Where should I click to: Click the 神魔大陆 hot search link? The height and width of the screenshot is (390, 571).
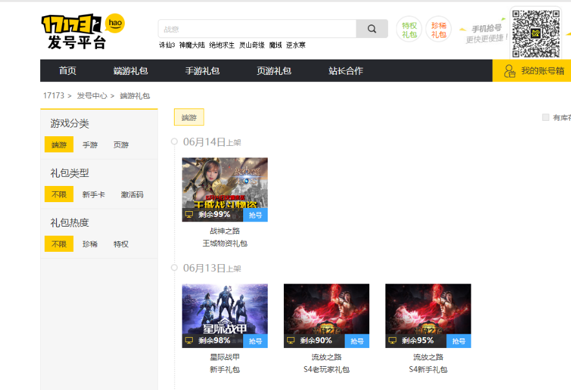point(192,45)
